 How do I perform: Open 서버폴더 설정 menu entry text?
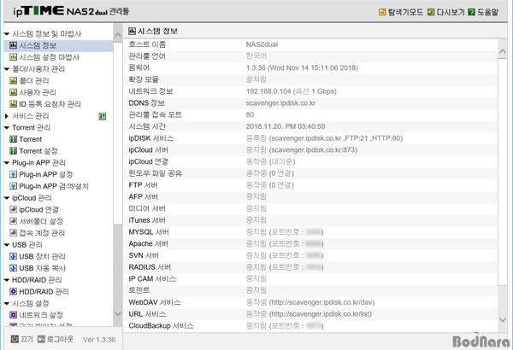41,221
